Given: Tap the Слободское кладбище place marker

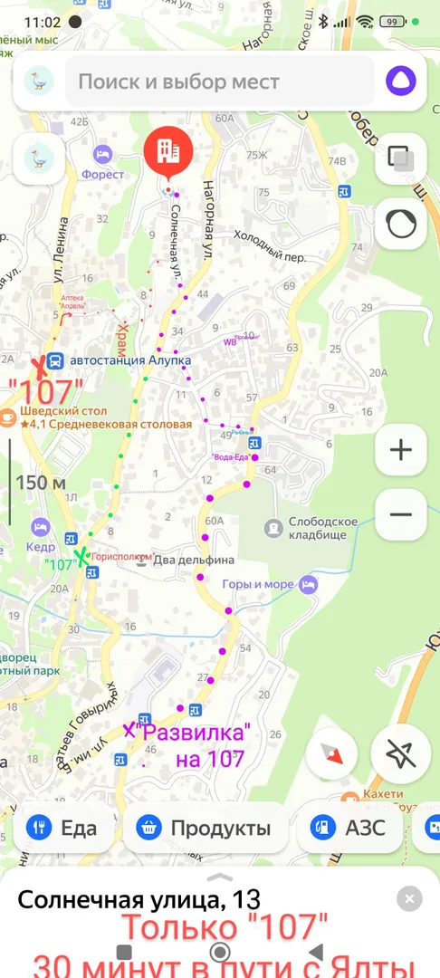Looking at the screenshot, I should 273,530.
